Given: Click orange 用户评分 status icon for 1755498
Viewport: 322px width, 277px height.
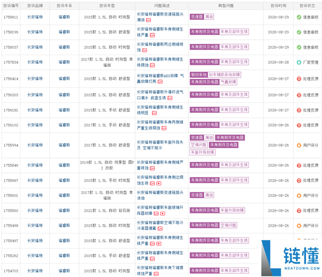Looking at the screenshot, I should [x=299, y=226].
